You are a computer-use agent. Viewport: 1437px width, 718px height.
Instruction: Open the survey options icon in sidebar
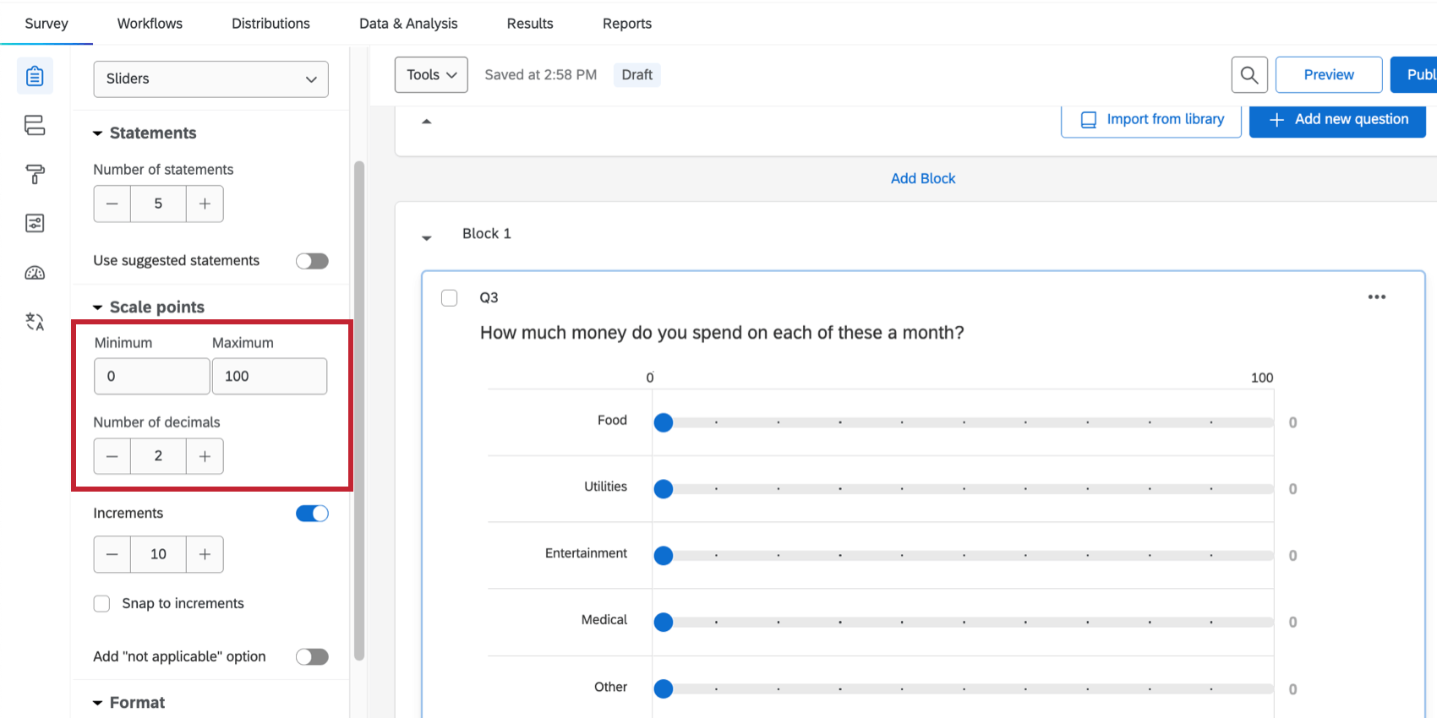click(x=35, y=223)
